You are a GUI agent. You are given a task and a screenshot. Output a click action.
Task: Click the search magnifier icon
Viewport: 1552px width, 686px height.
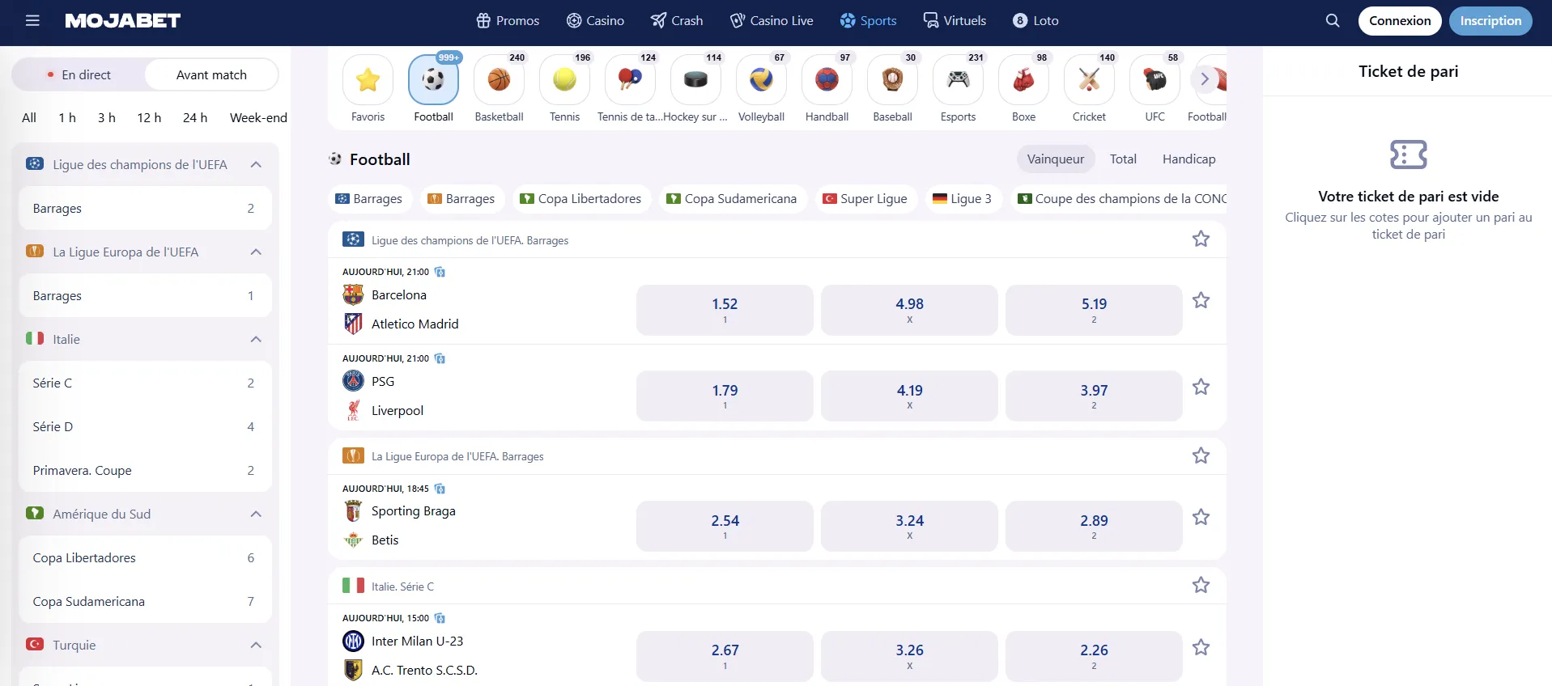pos(1332,20)
